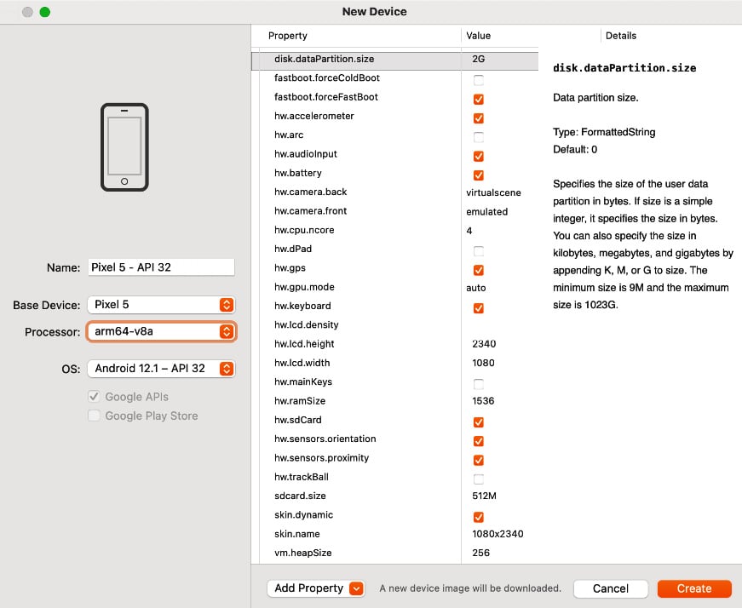Click the sdcard.size value 512M

[x=484, y=496]
